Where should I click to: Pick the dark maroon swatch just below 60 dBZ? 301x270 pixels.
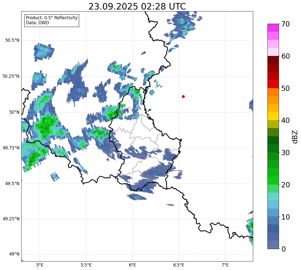[273, 60]
